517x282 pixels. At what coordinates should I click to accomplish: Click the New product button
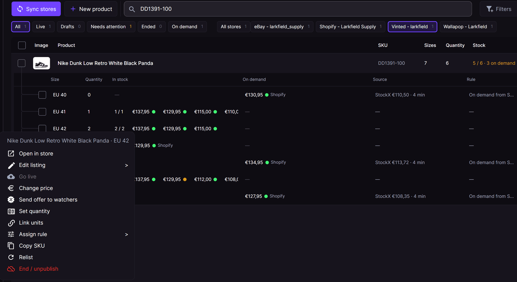pos(91,9)
